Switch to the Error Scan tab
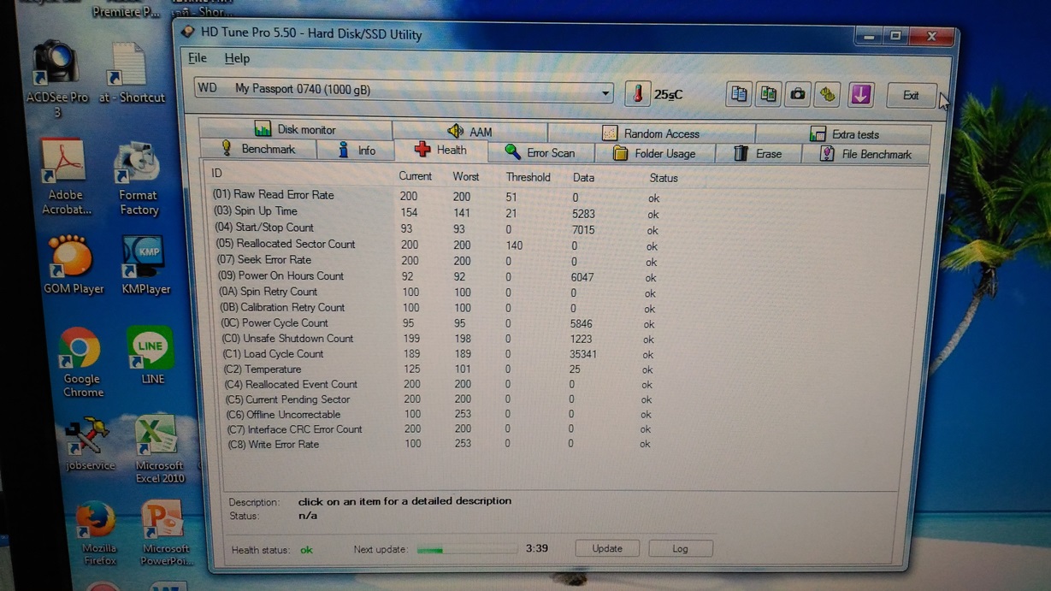 539,153
